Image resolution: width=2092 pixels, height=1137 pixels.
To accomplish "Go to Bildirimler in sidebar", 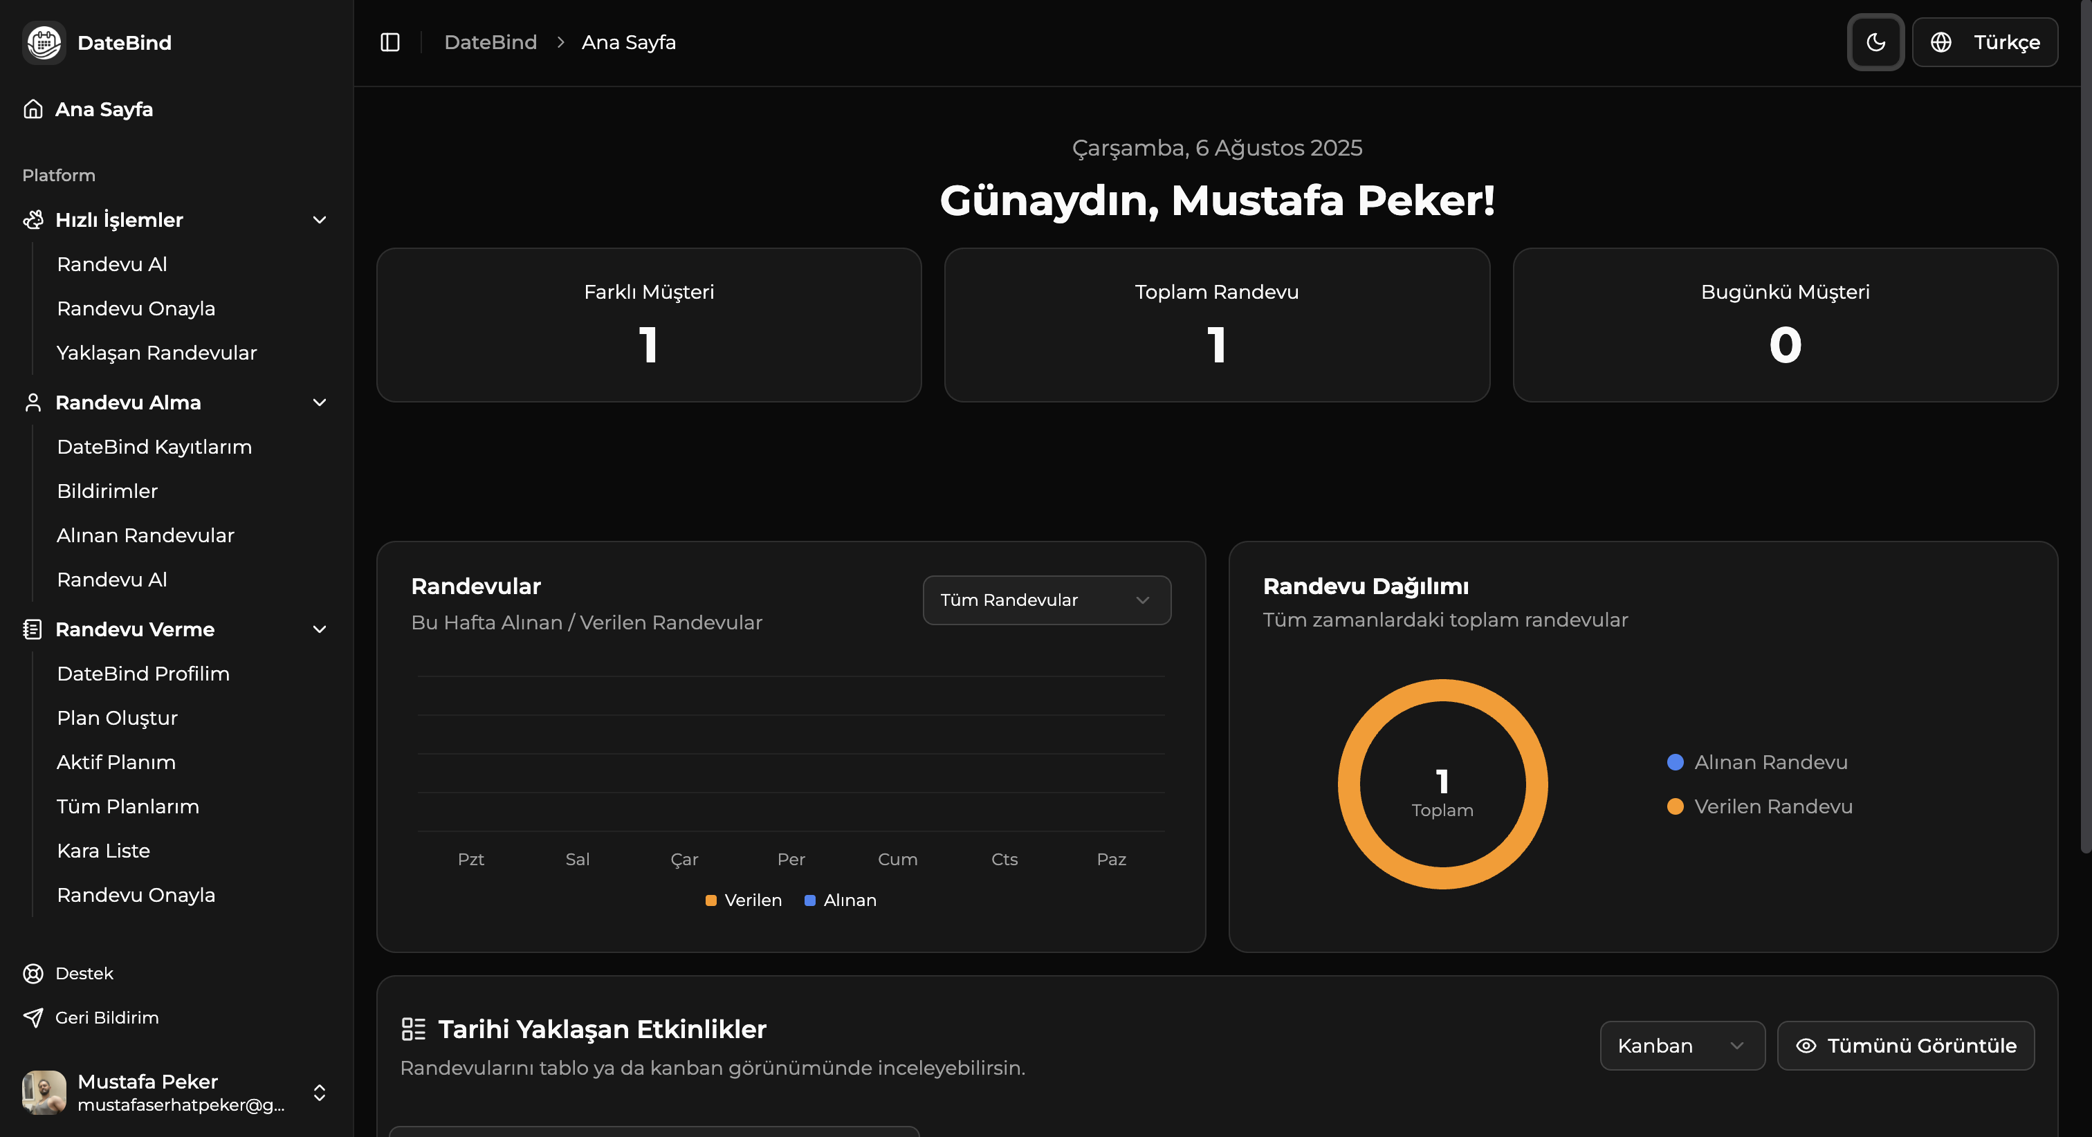I will click(x=107, y=490).
